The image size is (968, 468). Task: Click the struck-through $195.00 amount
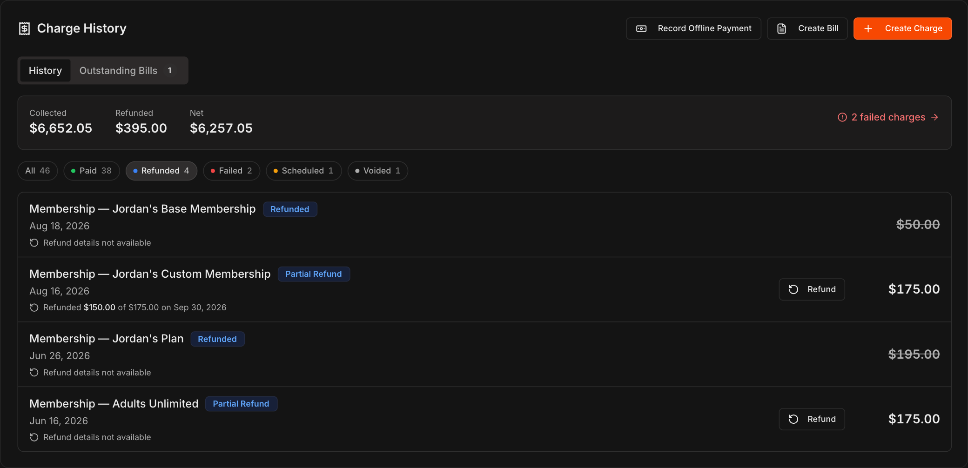[914, 354]
